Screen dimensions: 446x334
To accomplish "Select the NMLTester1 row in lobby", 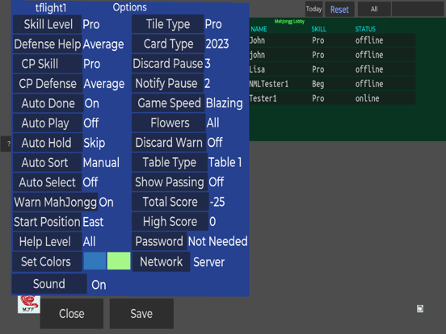I will 332,84.
